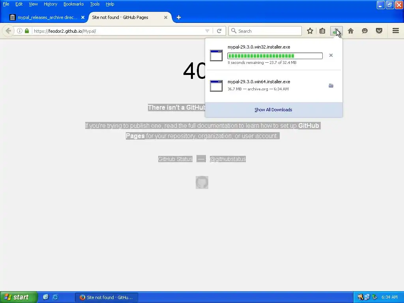Toggle the Downloads toolbar button
404x303 pixels.
[x=336, y=31]
